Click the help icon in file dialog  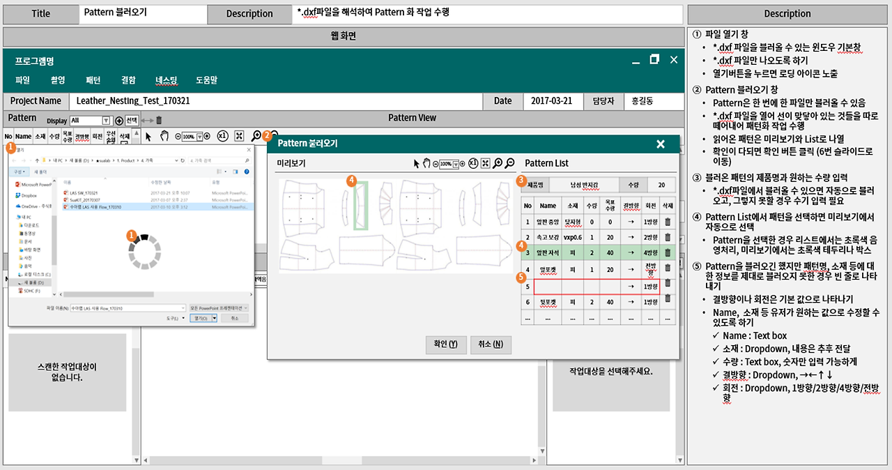click(246, 172)
